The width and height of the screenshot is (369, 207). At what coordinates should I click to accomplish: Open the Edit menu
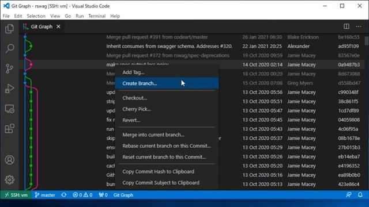pos(18,16)
